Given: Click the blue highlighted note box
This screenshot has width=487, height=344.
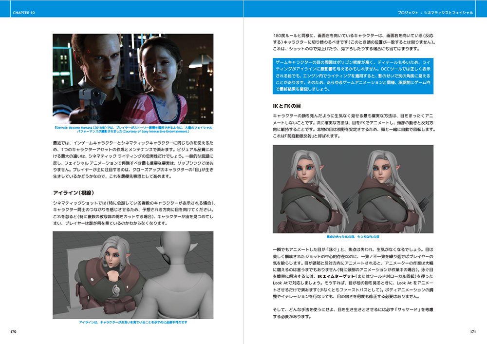Looking at the screenshot, I should coord(353,76).
